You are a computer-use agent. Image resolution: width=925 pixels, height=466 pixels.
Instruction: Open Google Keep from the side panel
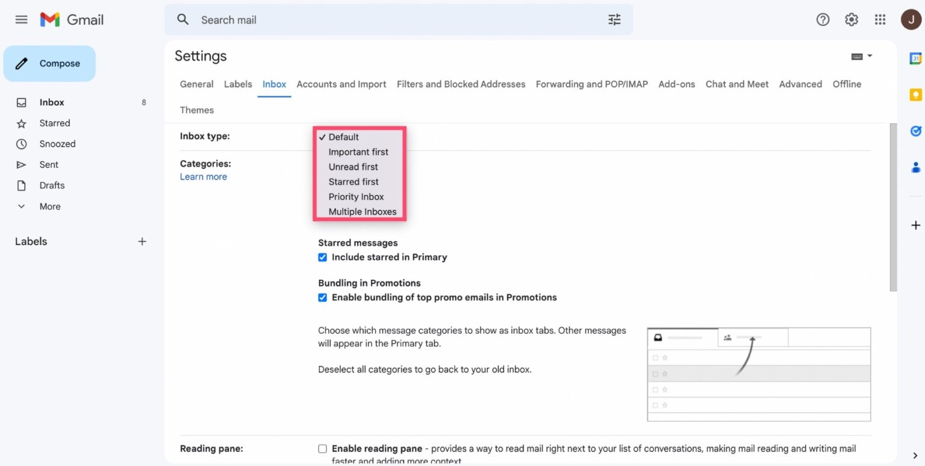[x=915, y=94]
